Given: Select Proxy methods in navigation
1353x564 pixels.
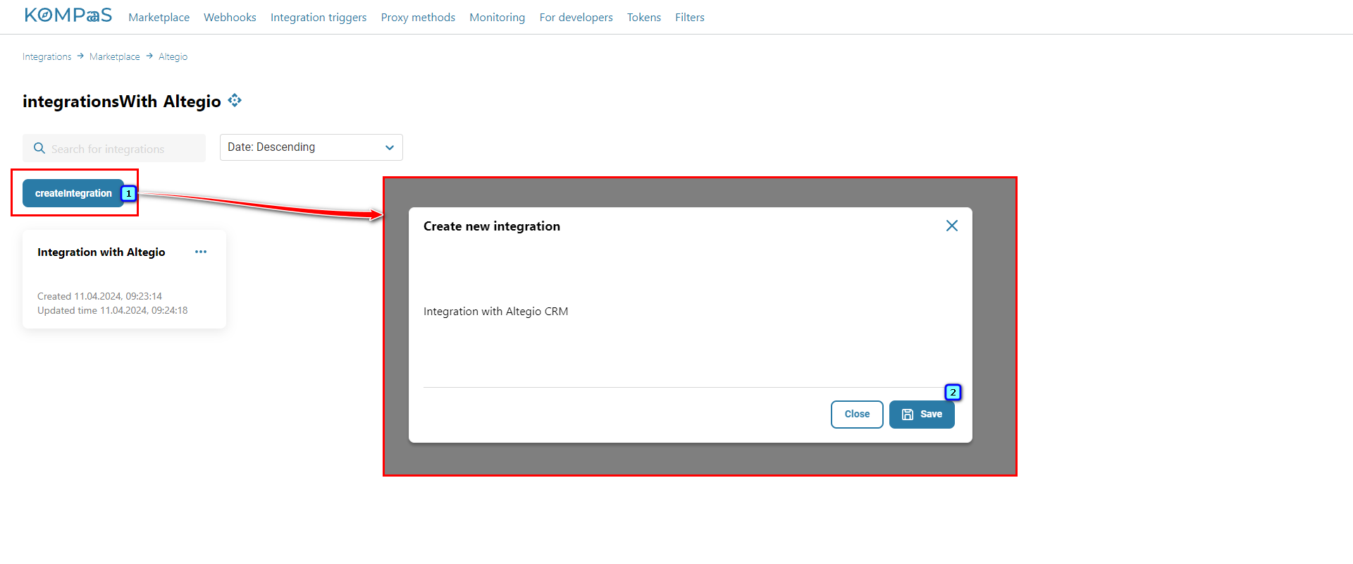Looking at the screenshot, I should 418,18.
